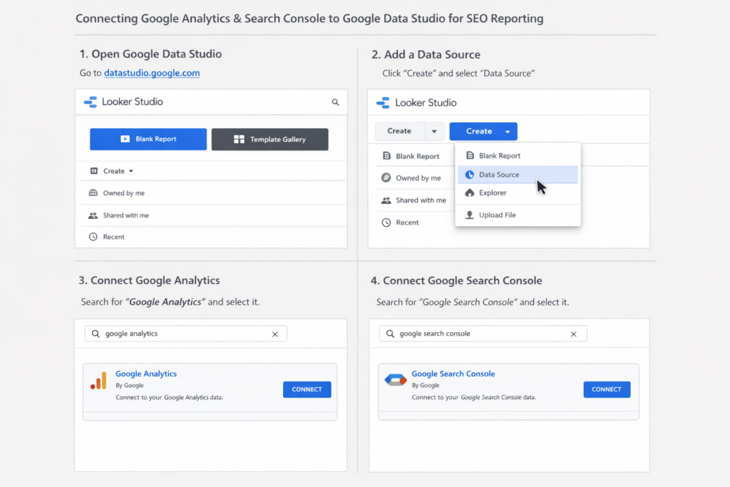
Task: Select the Explorer icon in the Create menu
Action: click(468, 193)
